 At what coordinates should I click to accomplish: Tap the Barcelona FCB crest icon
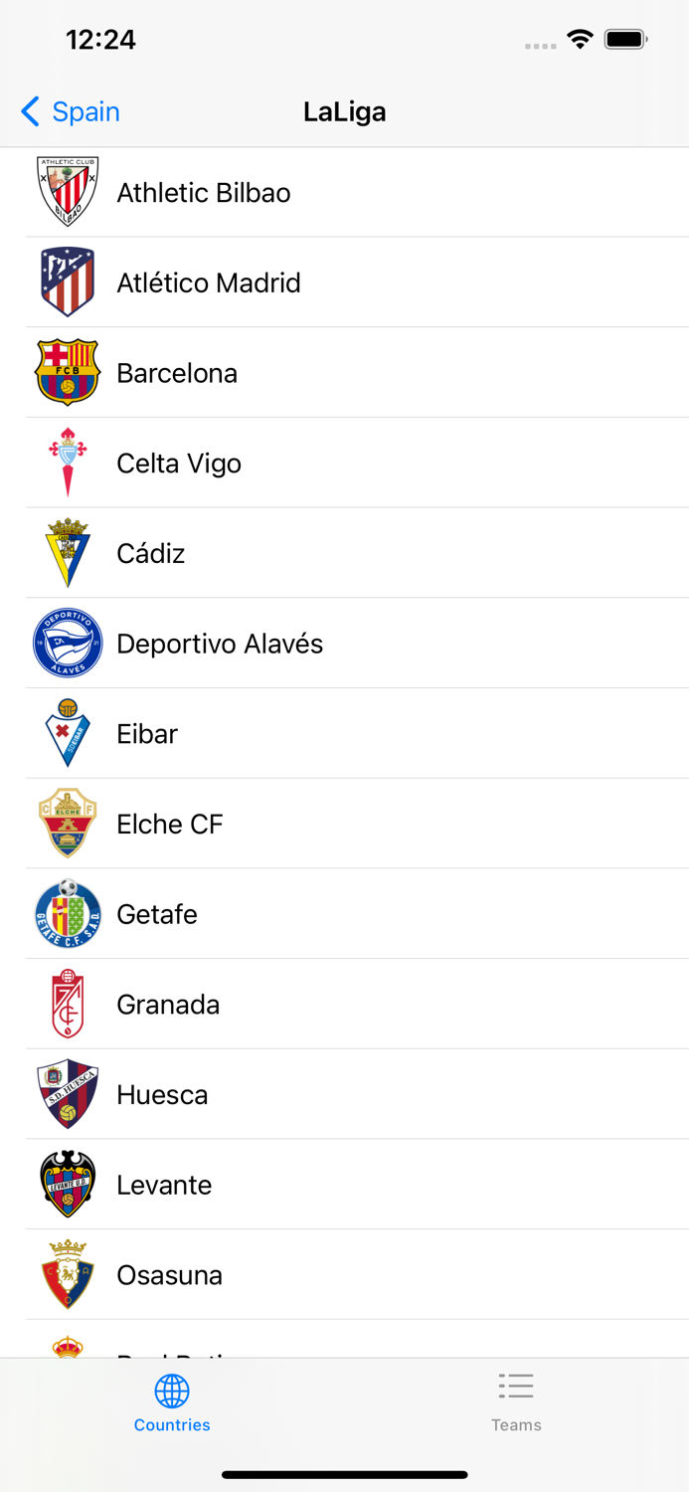click(67, 371)
